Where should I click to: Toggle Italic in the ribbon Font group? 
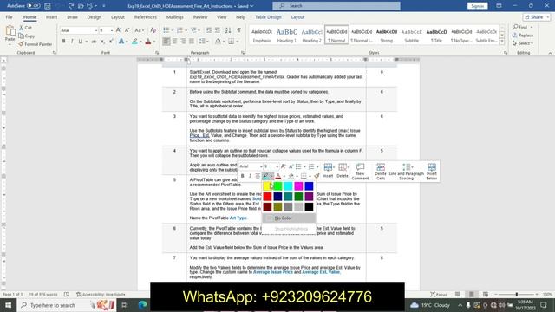(x=72, y=42)
